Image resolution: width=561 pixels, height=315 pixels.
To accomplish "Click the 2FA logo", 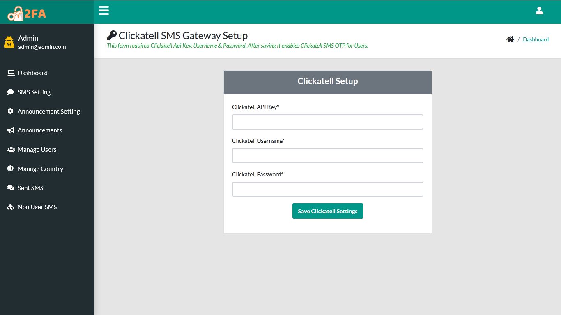I will pyautogui.click(x=27, y=14).
